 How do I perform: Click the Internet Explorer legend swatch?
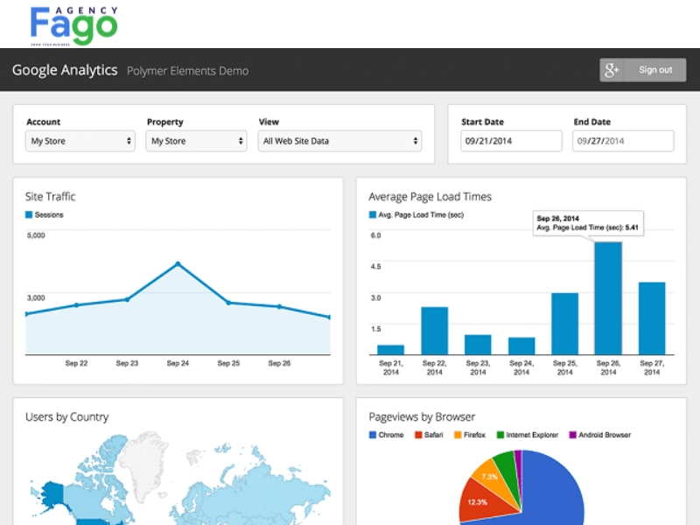(x=500, y=435)
